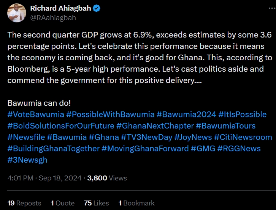Screen dimensions: 276x210
Task: Open the #BoldSolutionsForOurFuture hashtag
Action: tap(60, 125)
